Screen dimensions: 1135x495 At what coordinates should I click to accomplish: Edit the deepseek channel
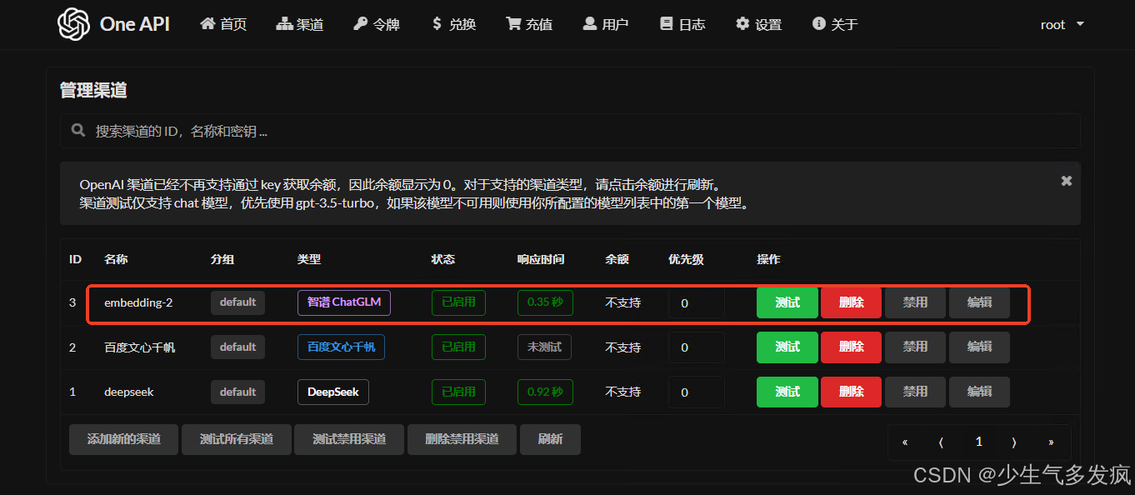(979, 392)
